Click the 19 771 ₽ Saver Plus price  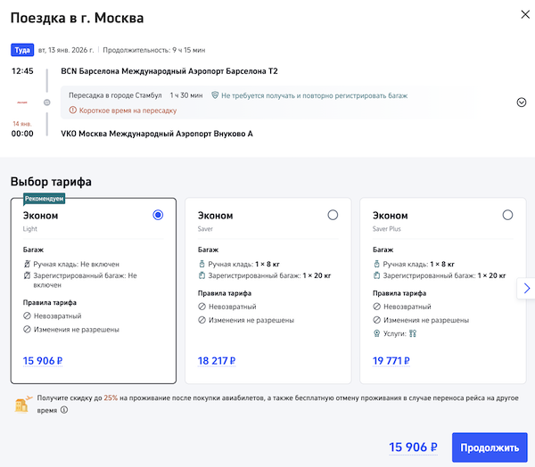(x=391, y=361)
